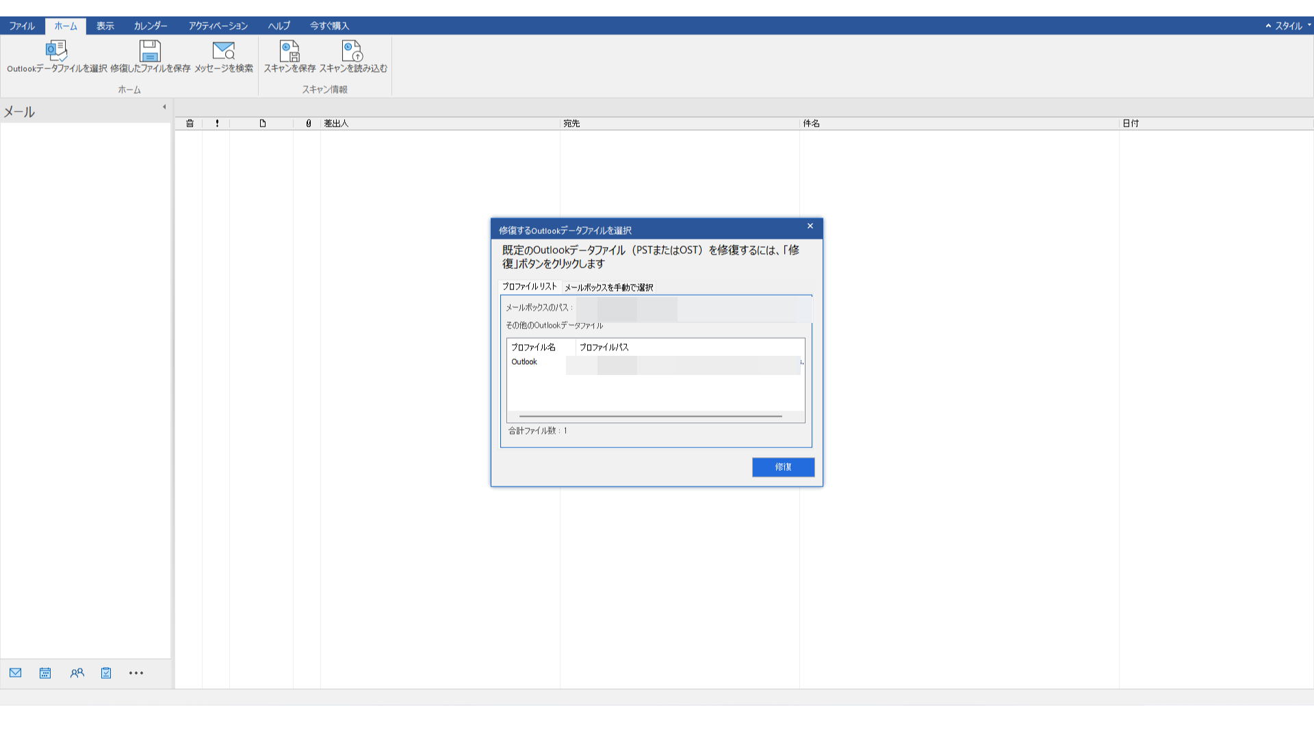Switch to mail view in bottom navigation
The width and height of the screenshot is (1314, 739).
15,673
